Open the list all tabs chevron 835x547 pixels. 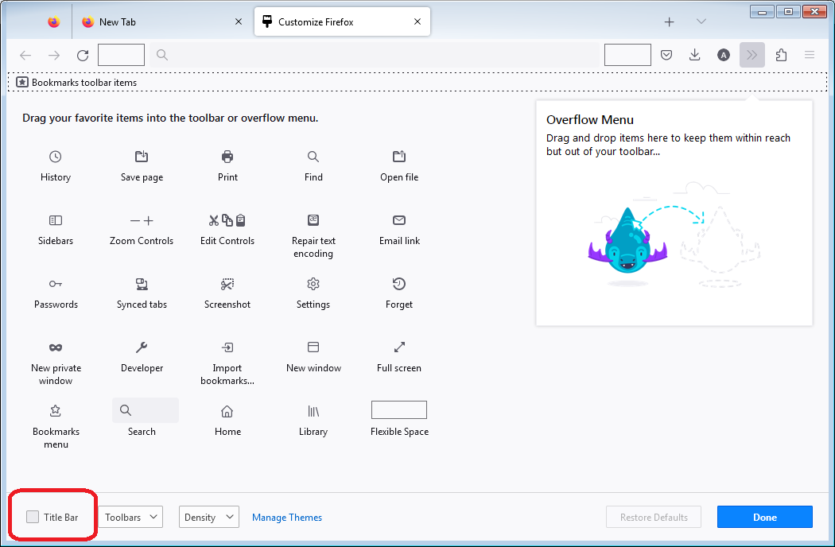[701, 22]
